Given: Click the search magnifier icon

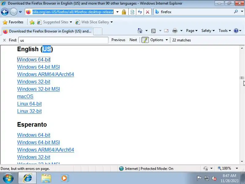Looking at the screenshot, I should click(236, 12).
